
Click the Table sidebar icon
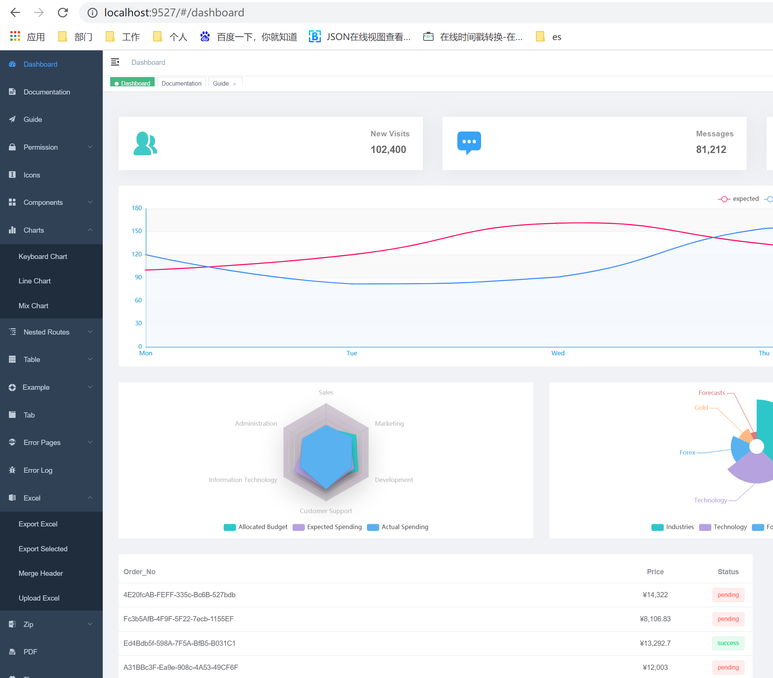(x=12, y=360)
